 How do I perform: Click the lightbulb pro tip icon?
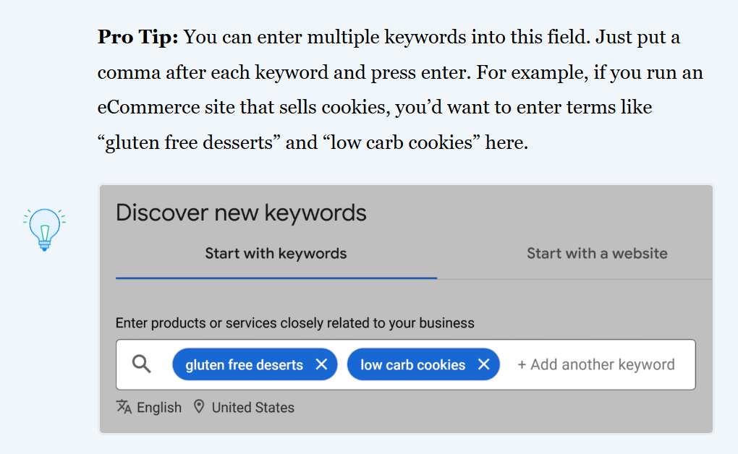[x=44, y=230]
